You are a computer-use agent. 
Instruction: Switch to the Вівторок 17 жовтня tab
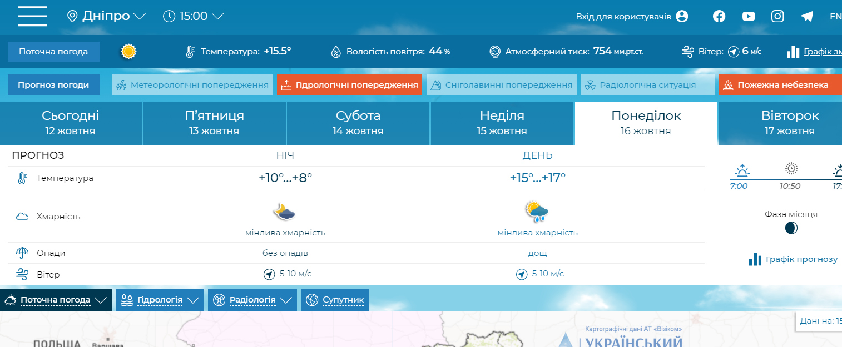(x=789, y=123)
